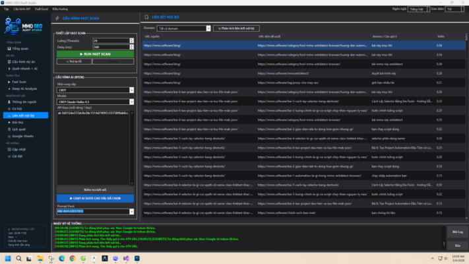The height and width of the screenshot is (264, 469).
Task: Open the Windows Start menu
Action: coord(8,258)
